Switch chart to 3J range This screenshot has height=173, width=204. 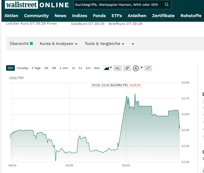click(73, 68)
